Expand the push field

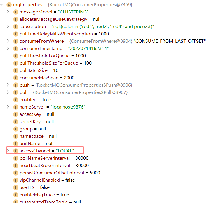(x=8, y=85)
